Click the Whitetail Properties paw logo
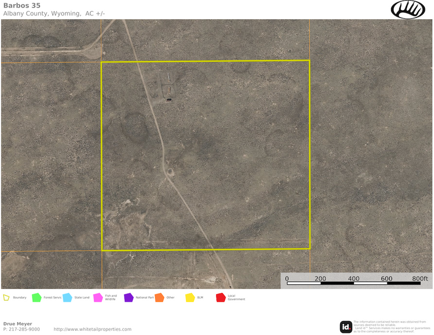Image resolution: width=434 pixels, height=335 pixels. click(408, 9)
